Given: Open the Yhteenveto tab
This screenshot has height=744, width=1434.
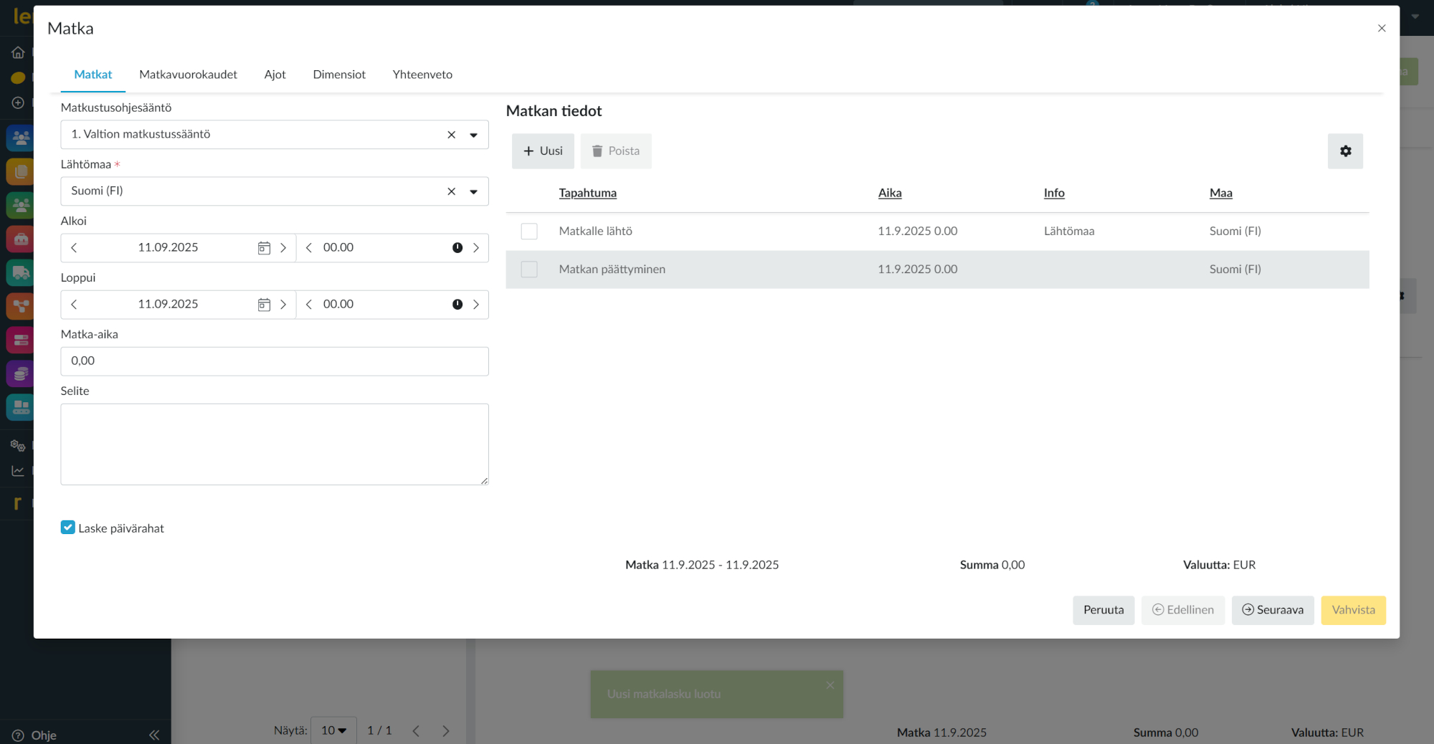Looking at the screenshot, I should point(422,75).
